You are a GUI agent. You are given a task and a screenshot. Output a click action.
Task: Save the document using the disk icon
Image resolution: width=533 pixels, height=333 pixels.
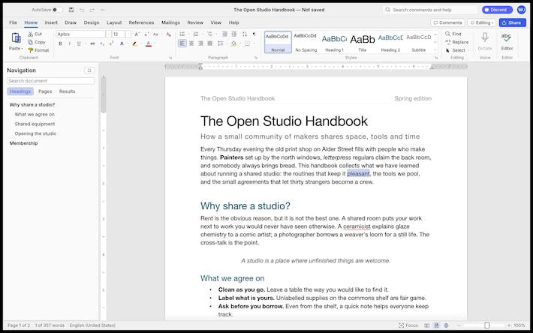coord(71,10)
